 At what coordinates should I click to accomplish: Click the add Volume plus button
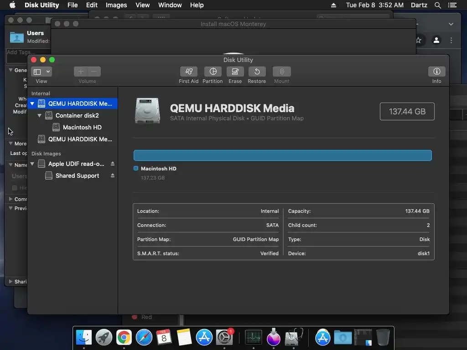(x=81, y=72)
